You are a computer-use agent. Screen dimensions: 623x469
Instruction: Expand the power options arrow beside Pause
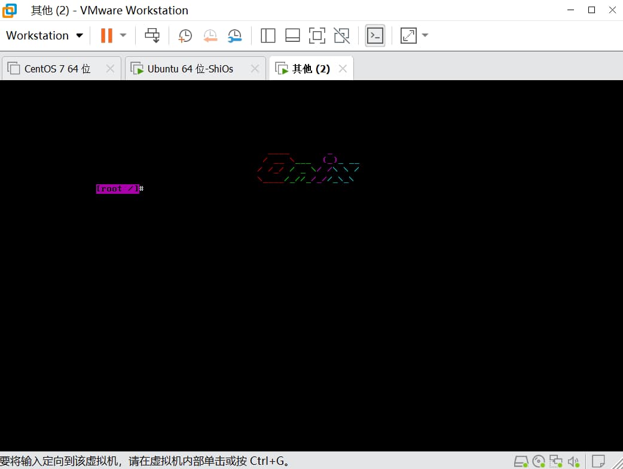click(x=123, y=35)
